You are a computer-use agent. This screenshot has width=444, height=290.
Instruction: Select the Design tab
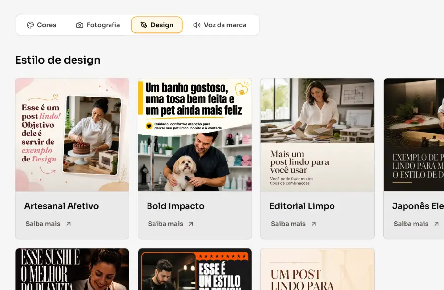[x=156, y=25]
